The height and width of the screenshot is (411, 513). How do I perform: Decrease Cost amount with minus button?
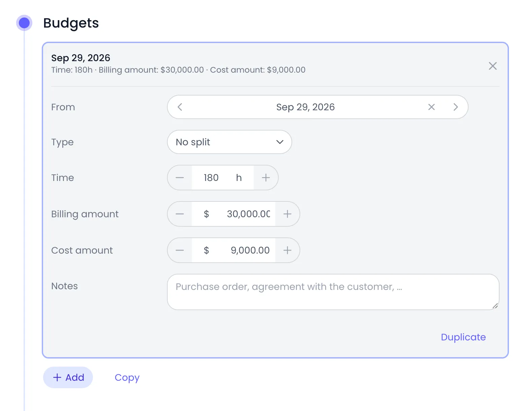click(x=180, y=250)
